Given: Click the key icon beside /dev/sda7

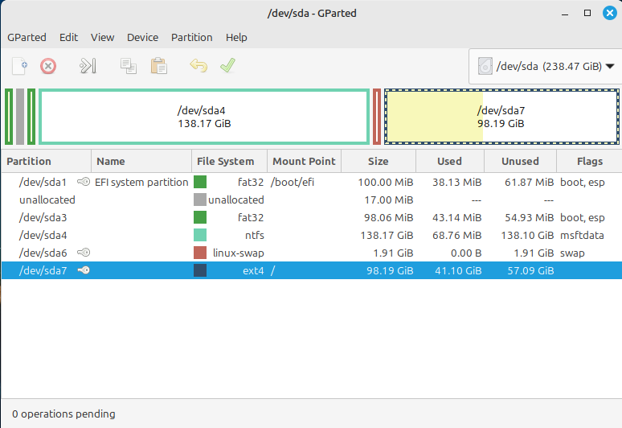Looking at the screenshot, I should (84, 270).
